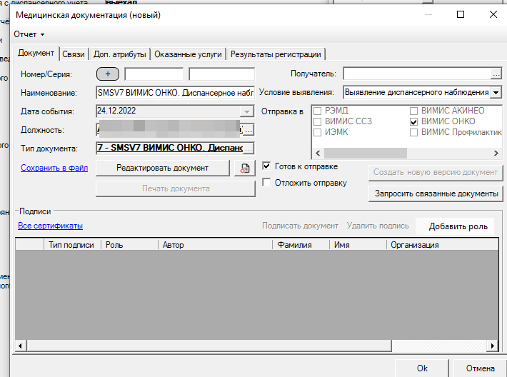Click left arrow of signatures table scrollbar

coord(21,346)
